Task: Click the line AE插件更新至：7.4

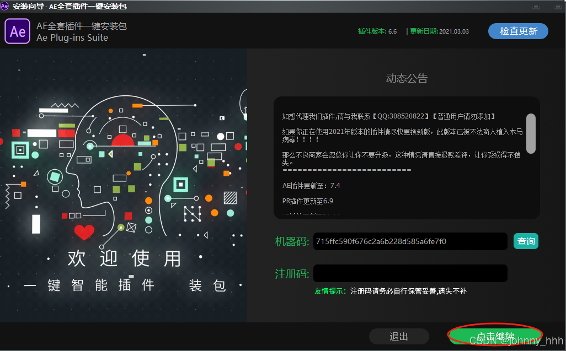Action: pyautogui.click(x=311, y=186)
